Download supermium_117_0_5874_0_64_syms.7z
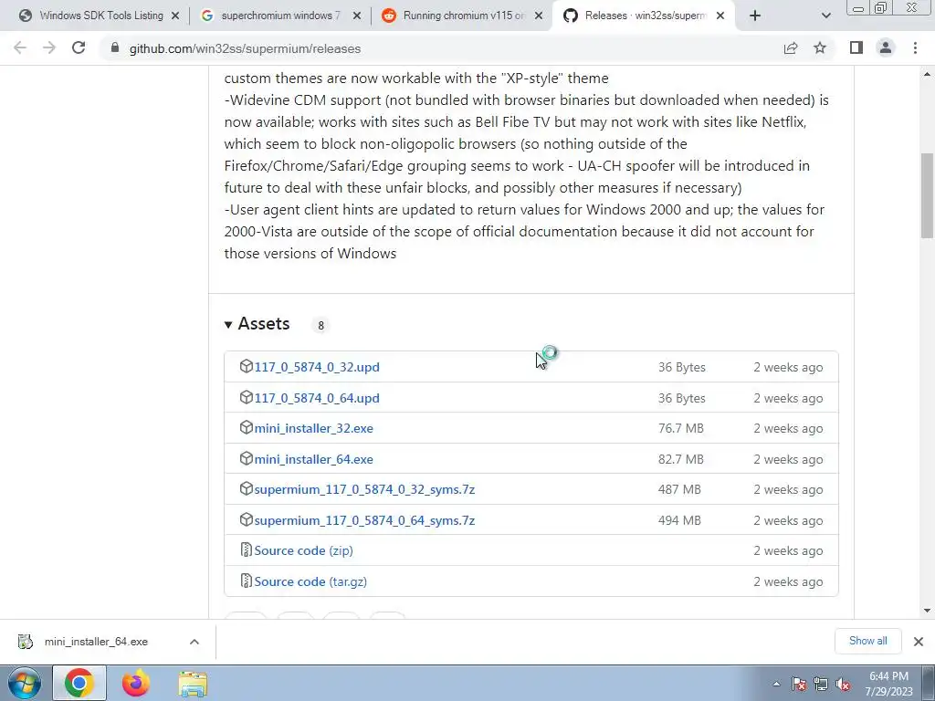Screen dimensions: 935x701 (364, 520)
